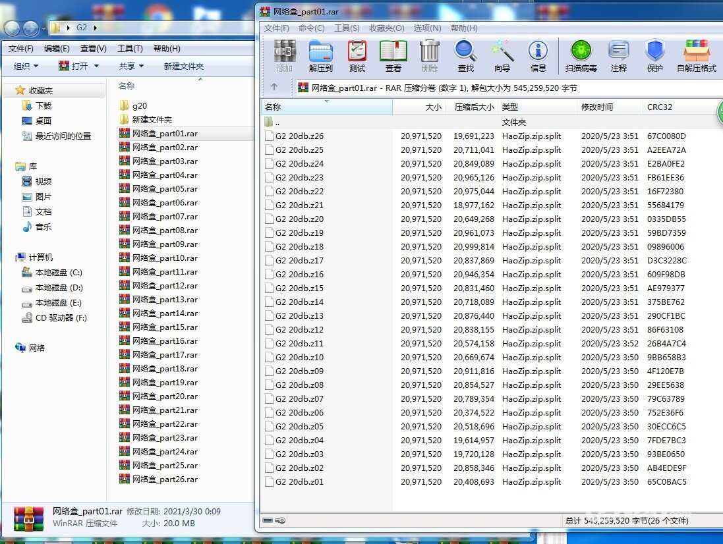Open Explorer Edit (编辑) menu

pos(57,48)
